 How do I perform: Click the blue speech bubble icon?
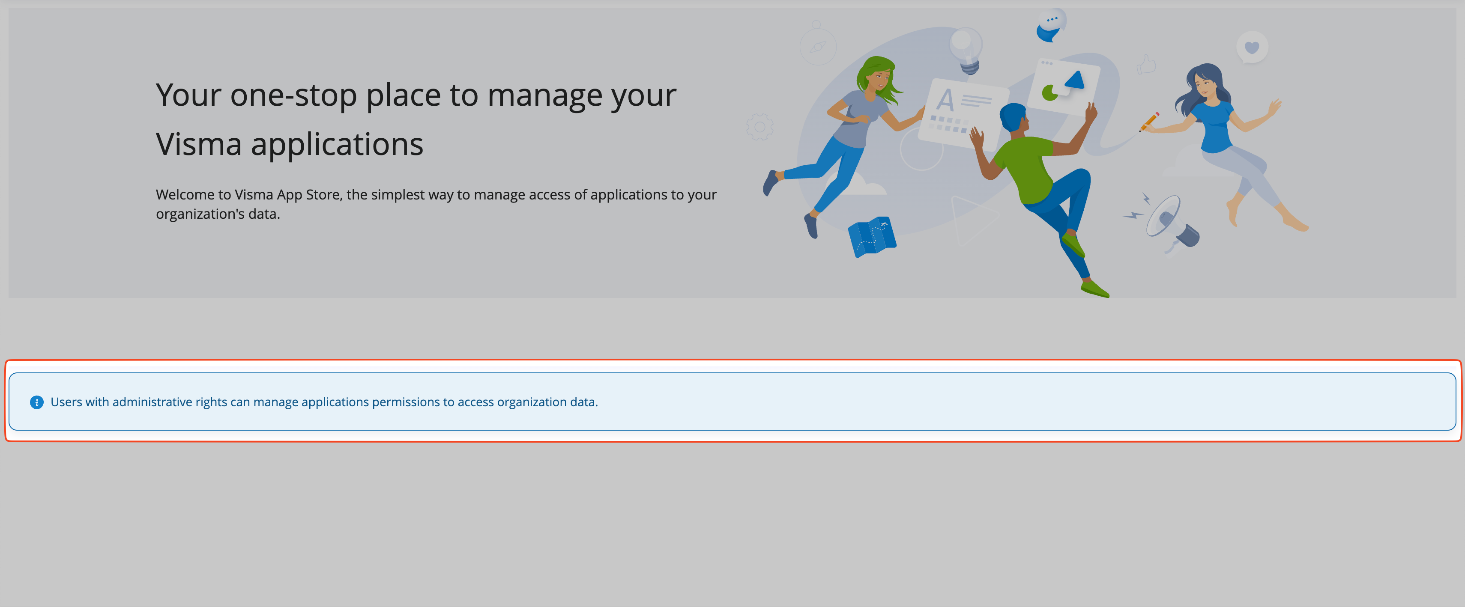point(1050,26)
